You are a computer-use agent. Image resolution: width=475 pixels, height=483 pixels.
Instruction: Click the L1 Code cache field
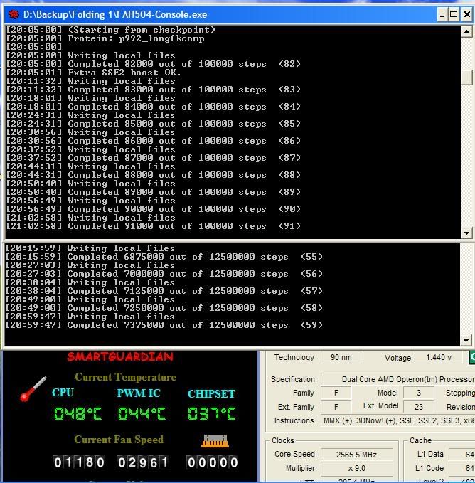coord(461,468)
